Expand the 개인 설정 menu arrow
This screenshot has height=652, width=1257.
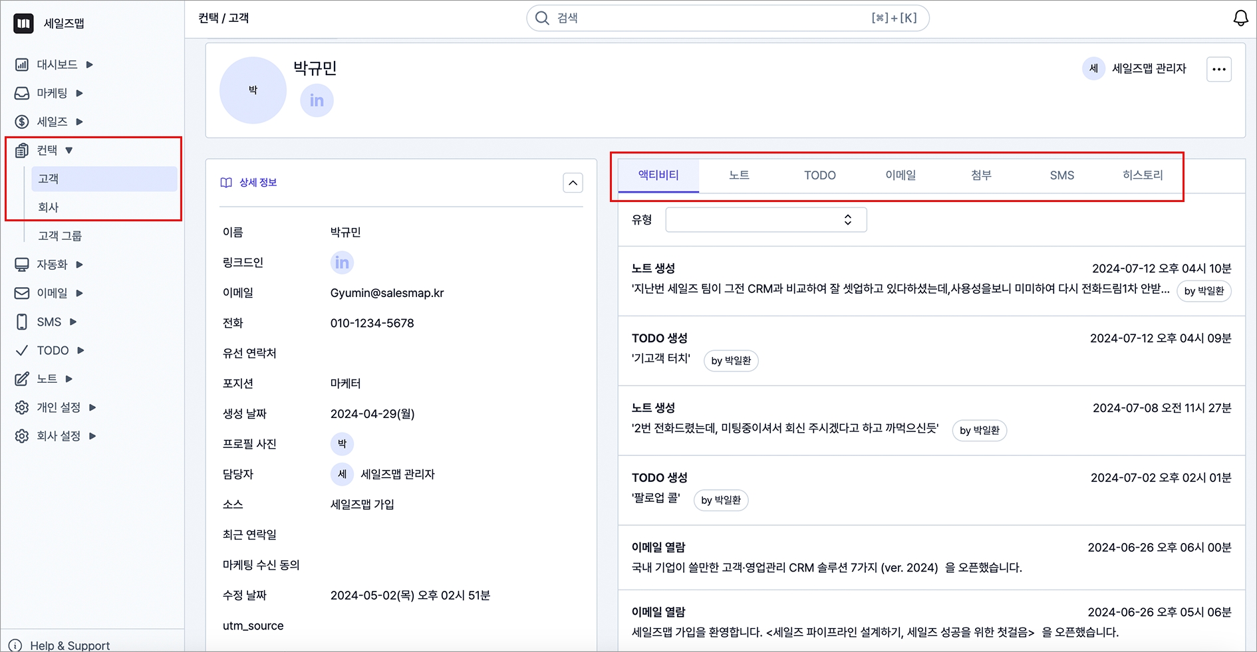point(92,407)
